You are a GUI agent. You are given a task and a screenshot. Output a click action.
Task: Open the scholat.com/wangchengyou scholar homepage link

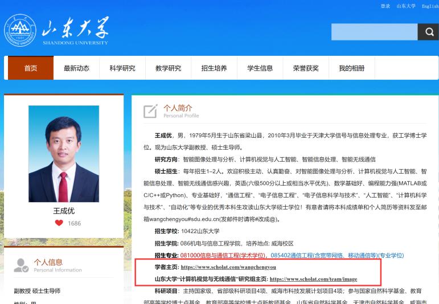pyautogui.click(x=228, y=267)
